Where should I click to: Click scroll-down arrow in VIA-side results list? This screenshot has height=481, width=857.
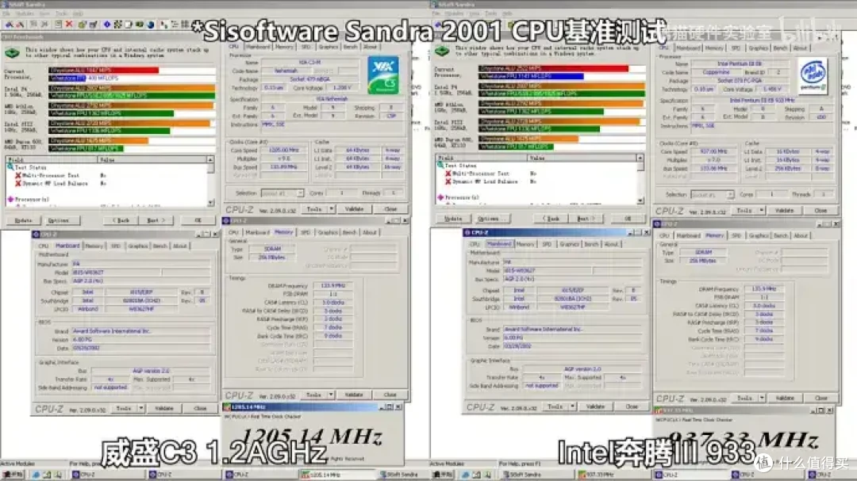[x=210, y=203]
